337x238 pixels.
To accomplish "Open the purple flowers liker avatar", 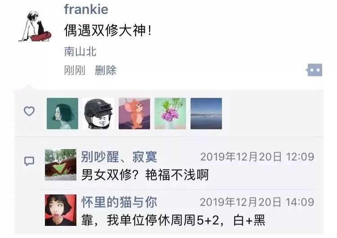I will [x=170, y=114].
